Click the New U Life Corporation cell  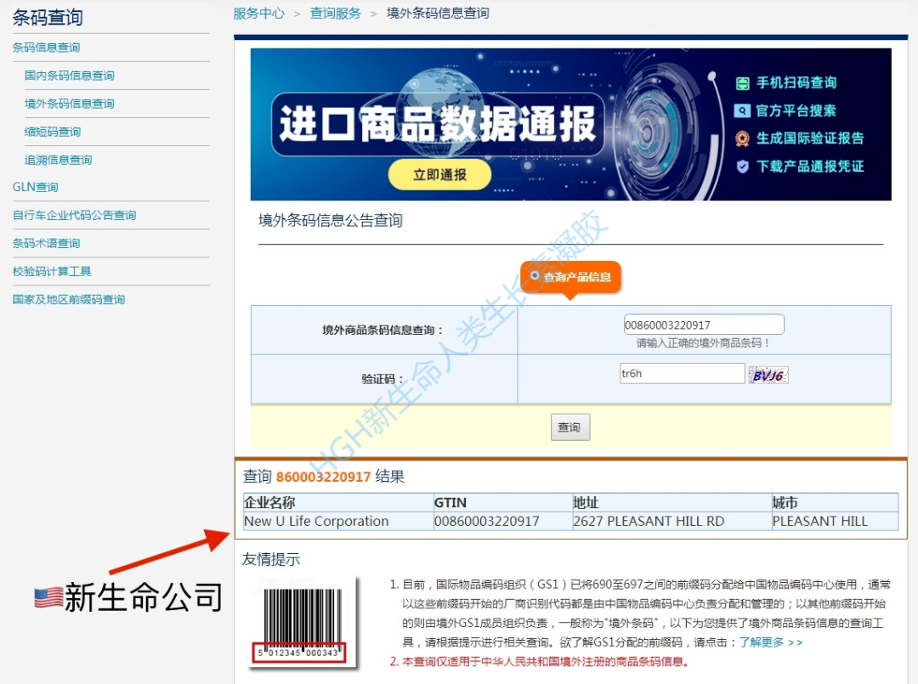(338, 522)
